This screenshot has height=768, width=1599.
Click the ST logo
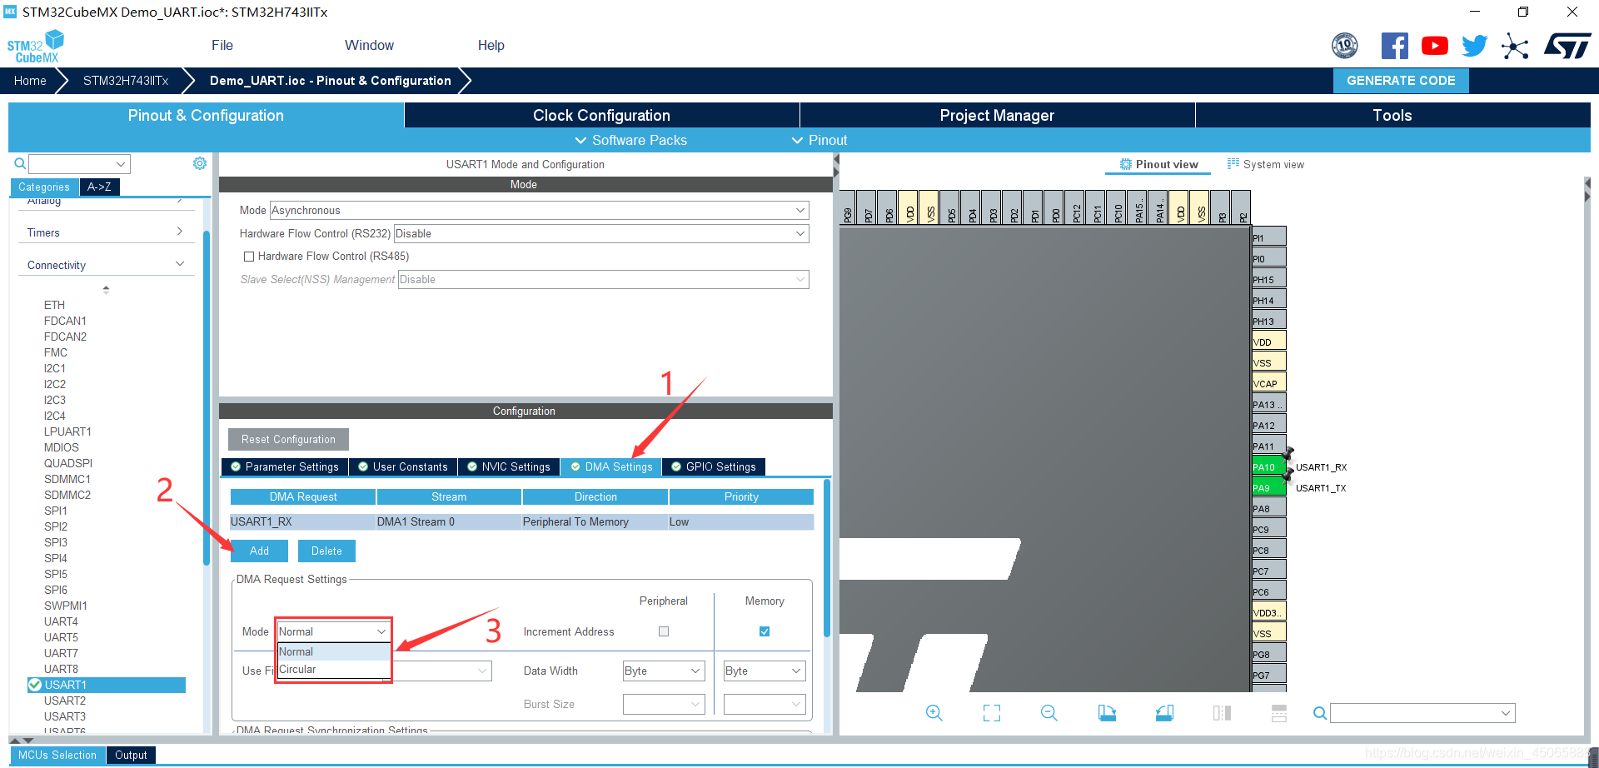coord(1567,46)
